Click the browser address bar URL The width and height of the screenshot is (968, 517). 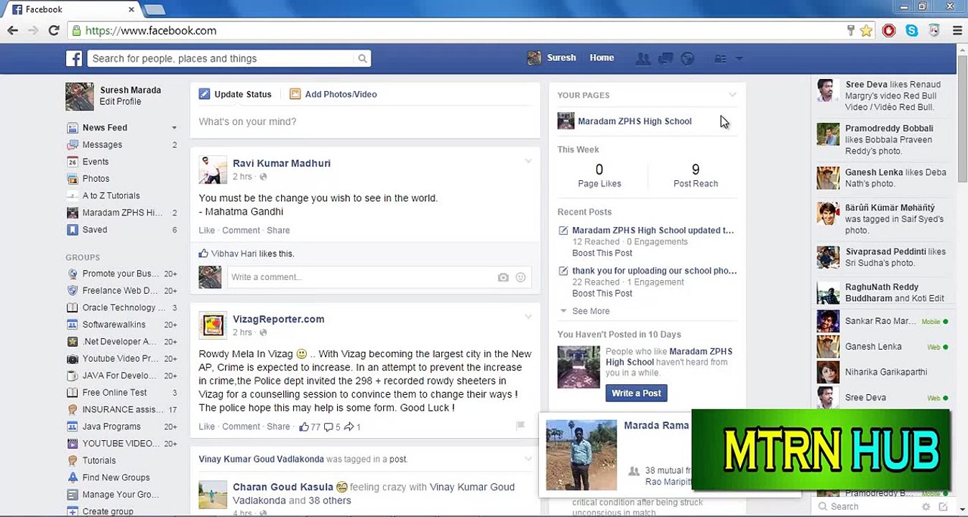click(151, 31)
